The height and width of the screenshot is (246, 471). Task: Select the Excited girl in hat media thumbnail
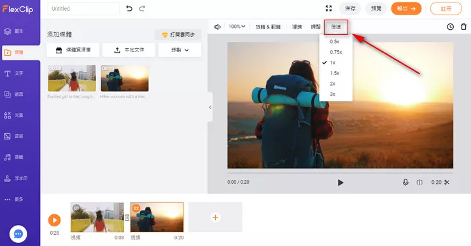pyautogui.click(x=72, y=79)
